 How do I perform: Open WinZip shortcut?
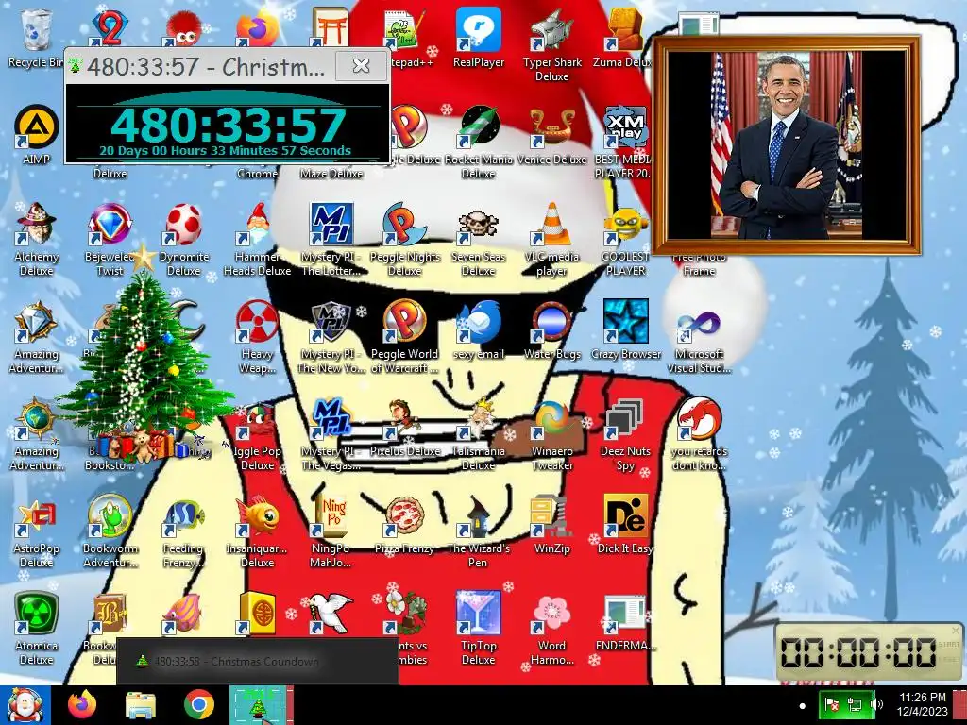pos(551,526)
